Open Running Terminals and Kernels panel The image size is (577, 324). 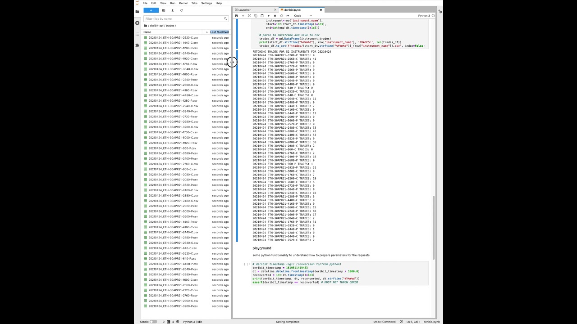tap(137, 22)
